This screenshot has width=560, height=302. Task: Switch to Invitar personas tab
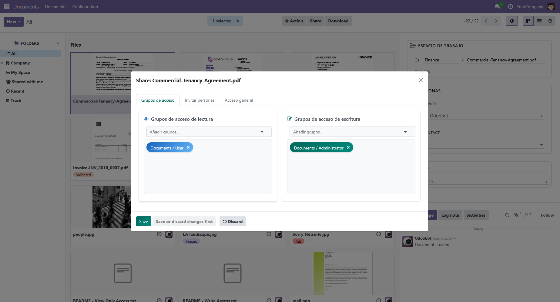200,100
